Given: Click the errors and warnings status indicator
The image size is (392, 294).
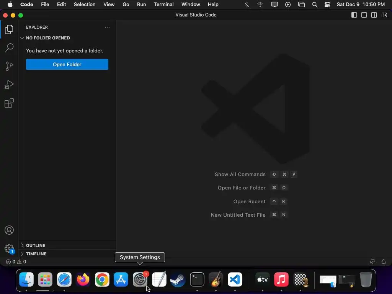Looking at the screenshot, I should (16, 262).
